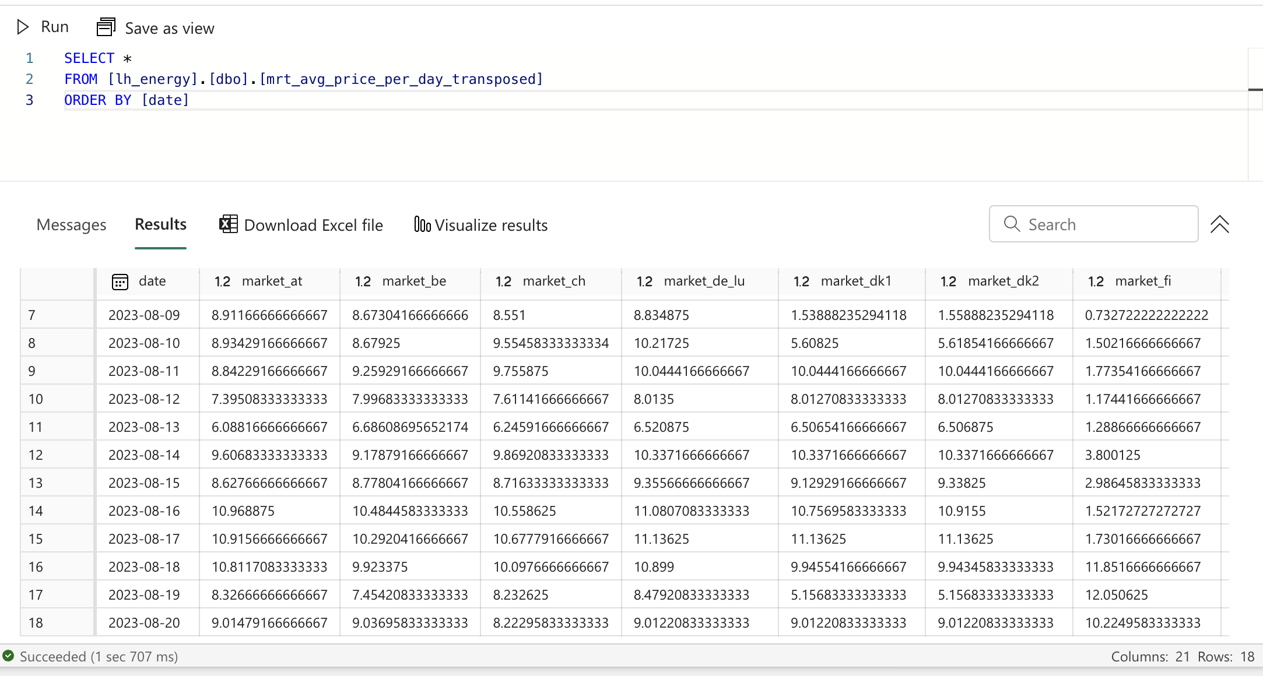Click Save as view
The height and width of the screenshot is (676, 1263).
pos(169,28)
